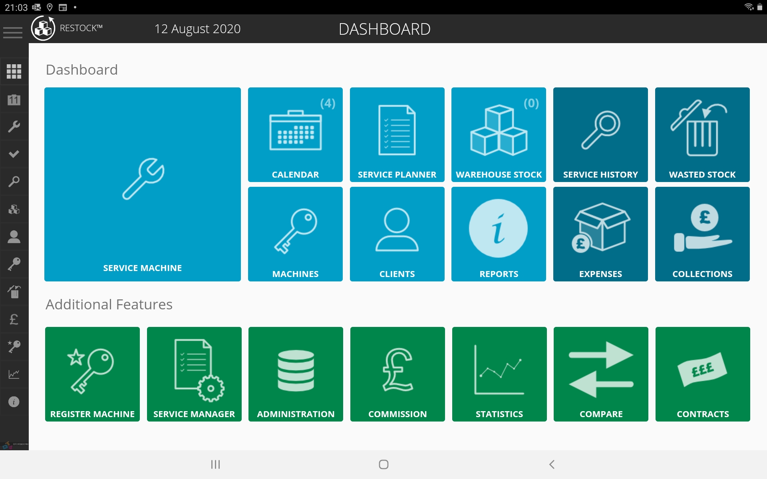This screenshot has width=767, height=479.
Task: Open the Machines key tile
Action: tap(295, 234)
